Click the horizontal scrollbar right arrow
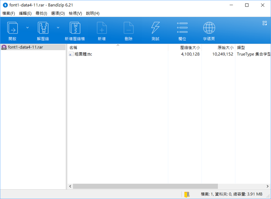Viewport: 271px width, 199px height. pos(267,186)
